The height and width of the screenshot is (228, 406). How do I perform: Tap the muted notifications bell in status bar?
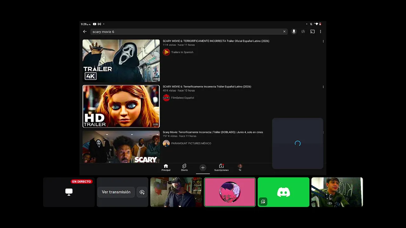pos(311,24)
